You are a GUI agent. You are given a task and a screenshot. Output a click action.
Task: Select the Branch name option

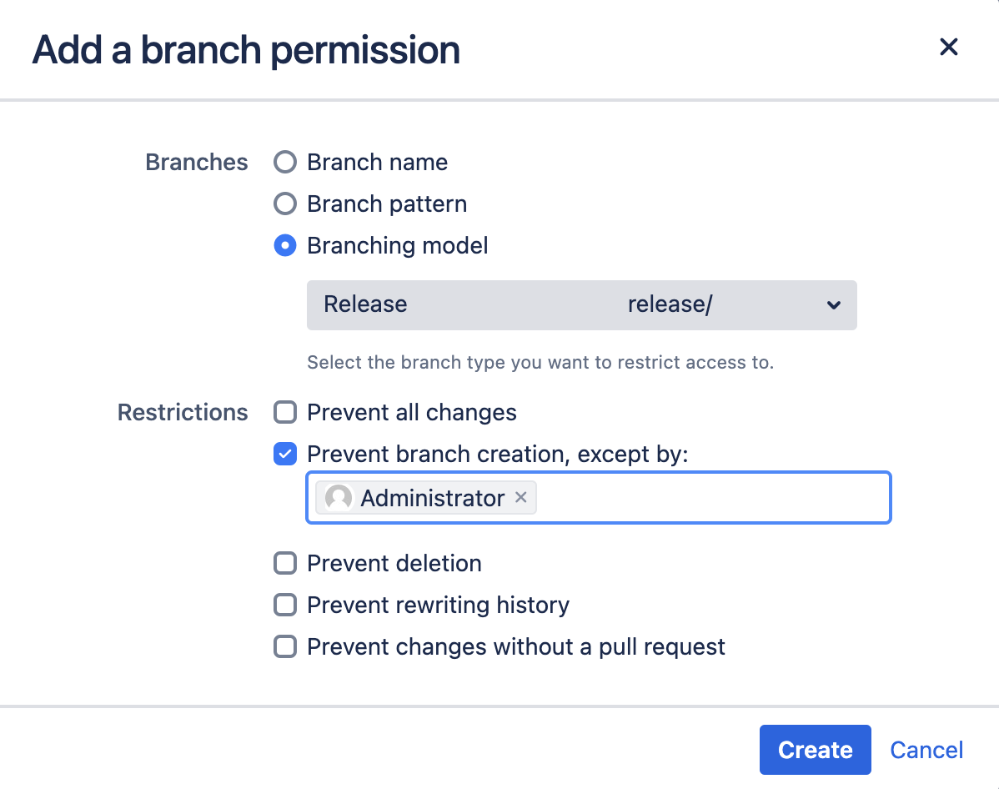(x=284, y=162)
